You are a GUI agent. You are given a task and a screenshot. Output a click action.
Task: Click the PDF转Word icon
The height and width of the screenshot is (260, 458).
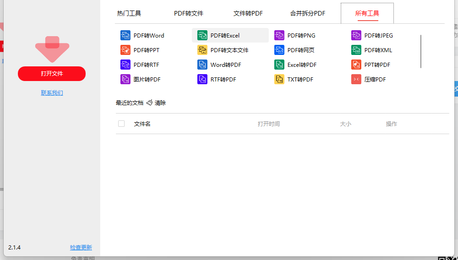coord(125,35)
